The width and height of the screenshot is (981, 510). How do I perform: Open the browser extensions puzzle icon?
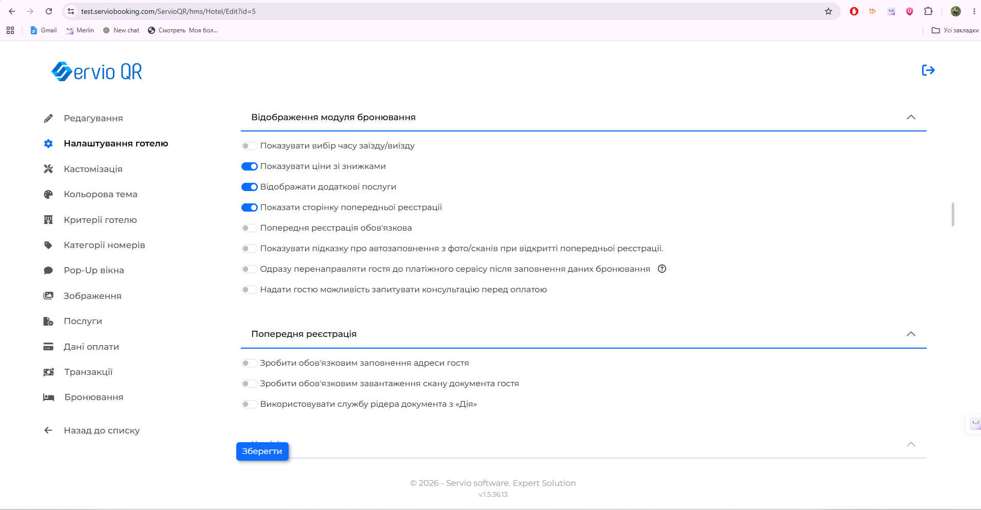(x=928, y=11)
